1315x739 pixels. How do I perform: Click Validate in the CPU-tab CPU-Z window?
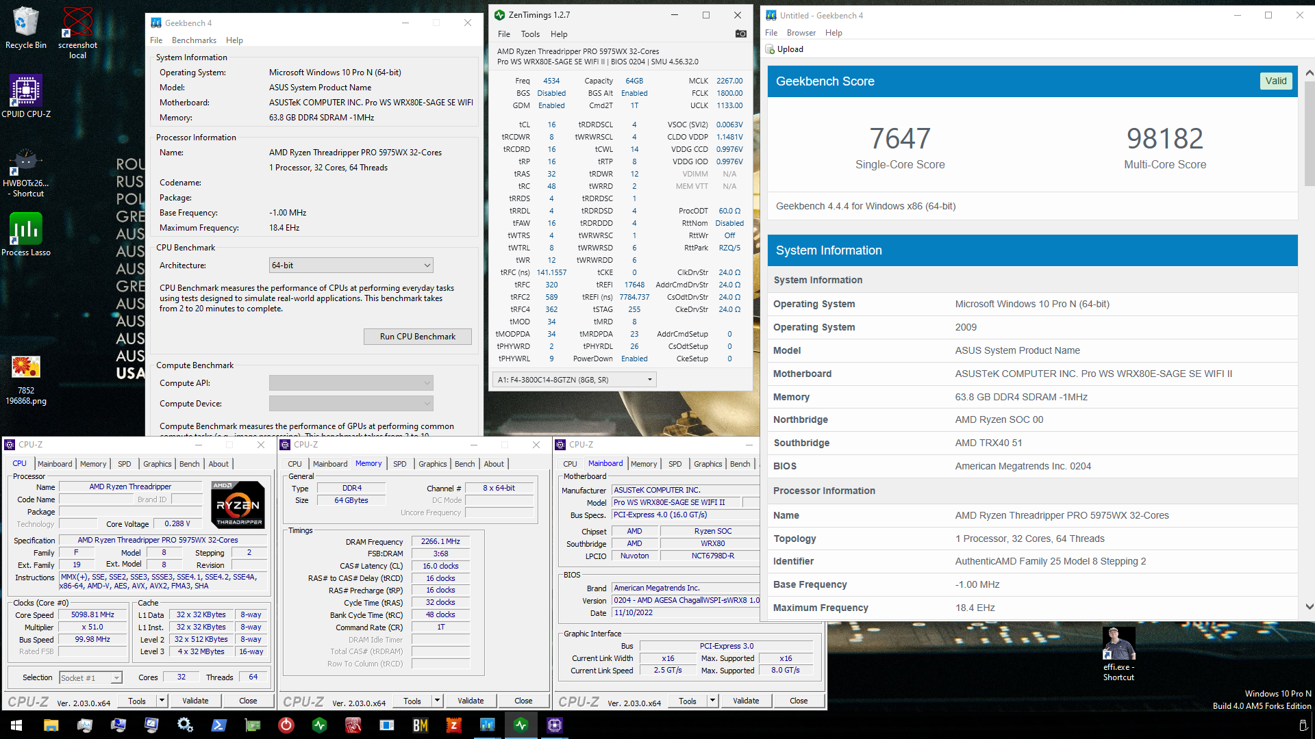pyautogui.click(x=195, y=701)
